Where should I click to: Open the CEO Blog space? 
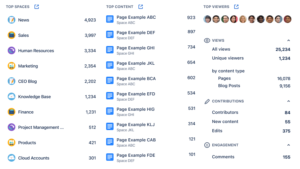pos(27,81)
